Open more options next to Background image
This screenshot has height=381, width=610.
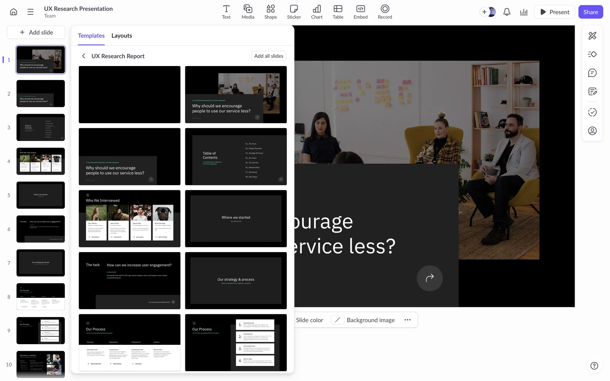coord(407,320)
